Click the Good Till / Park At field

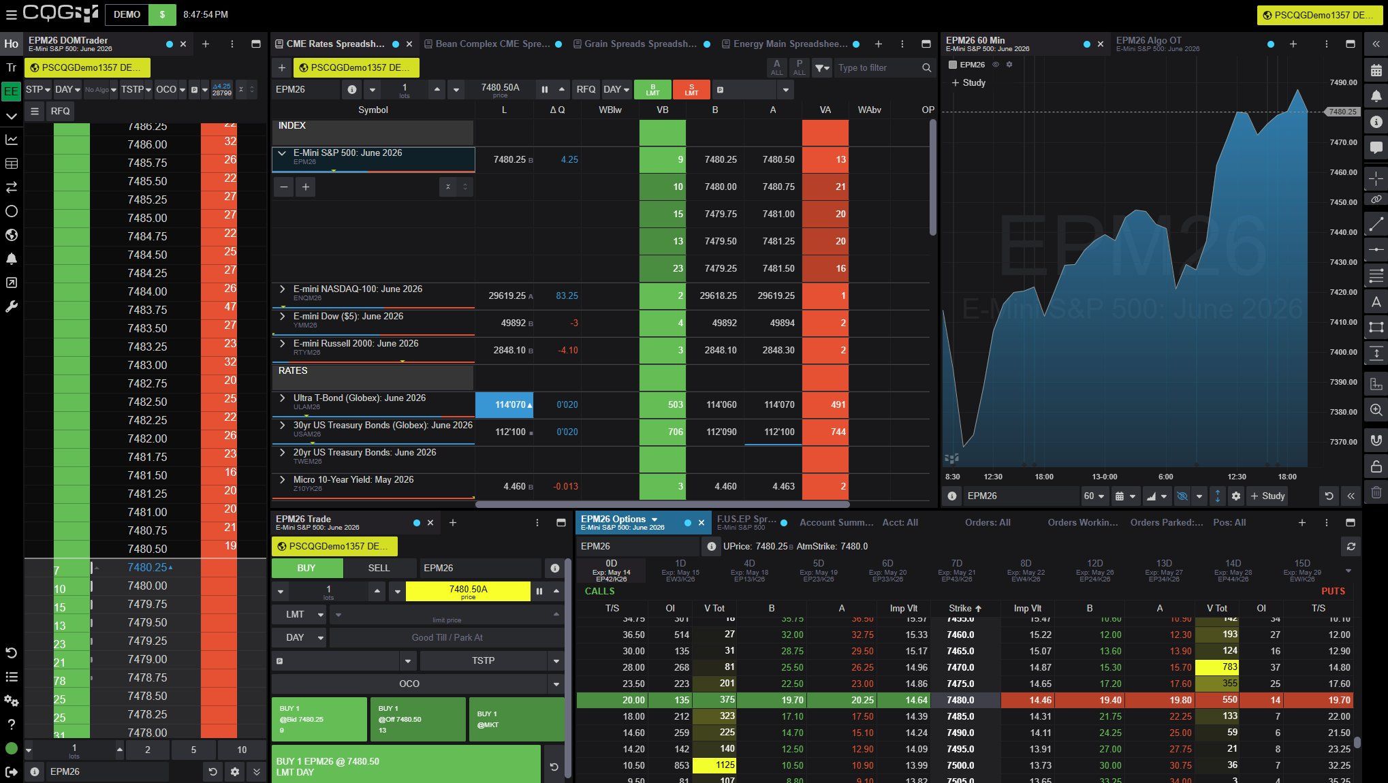pos(447,637)
